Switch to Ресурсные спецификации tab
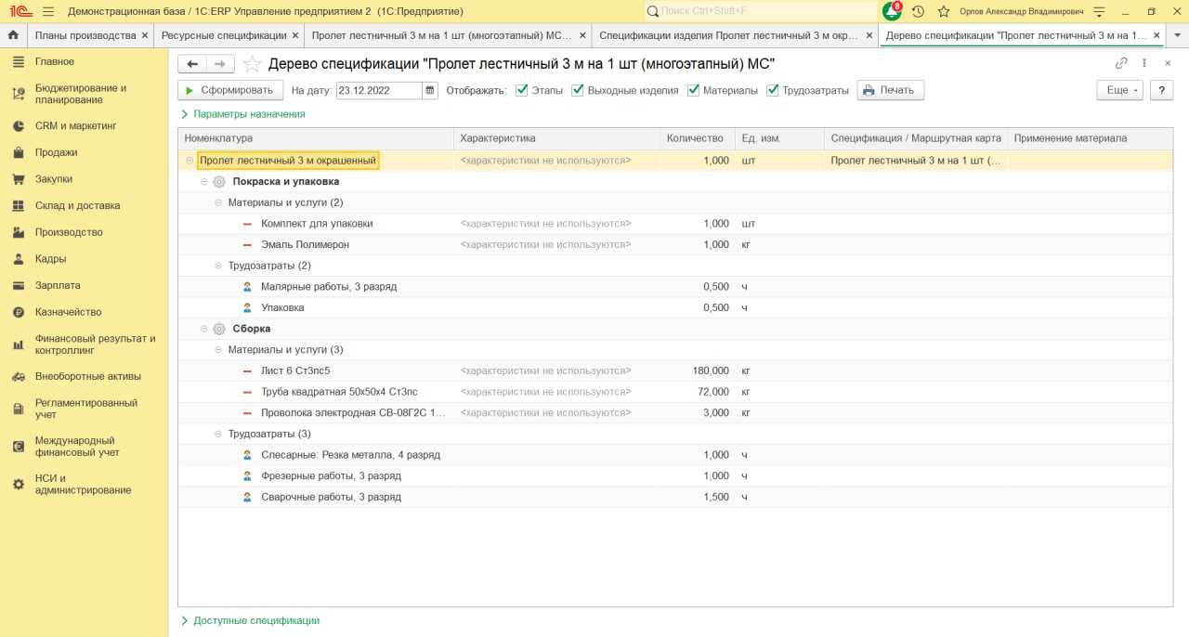Screen dimensions: 1189x637 pyautogui.click(x=223, y=35)
